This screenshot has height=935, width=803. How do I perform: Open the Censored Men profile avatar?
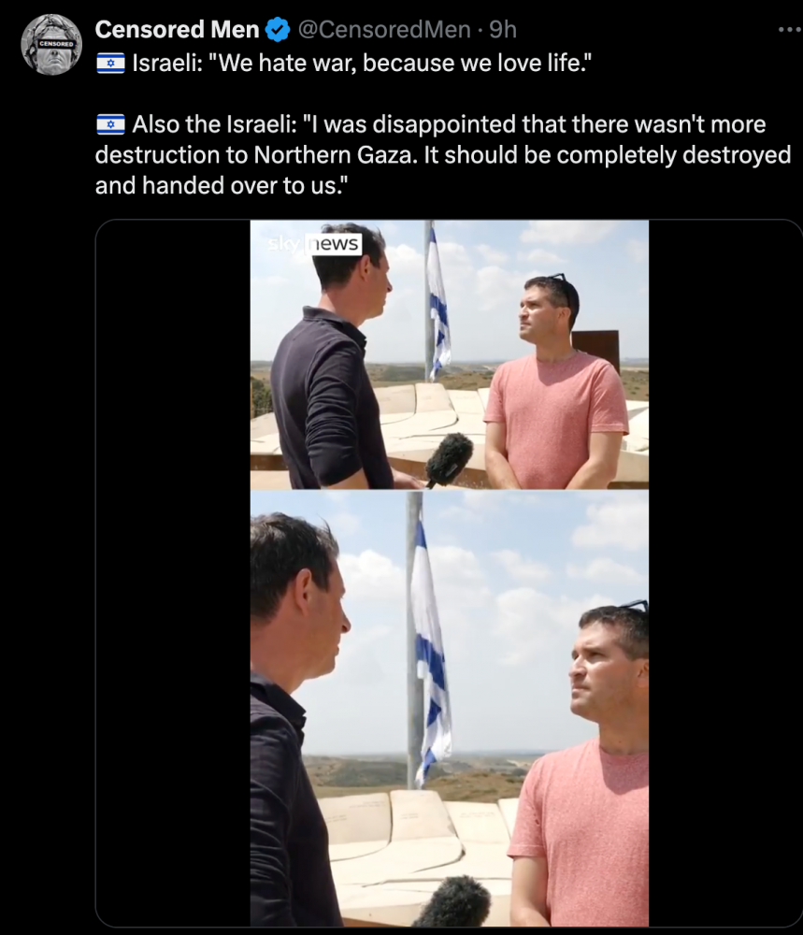point(51,45)
